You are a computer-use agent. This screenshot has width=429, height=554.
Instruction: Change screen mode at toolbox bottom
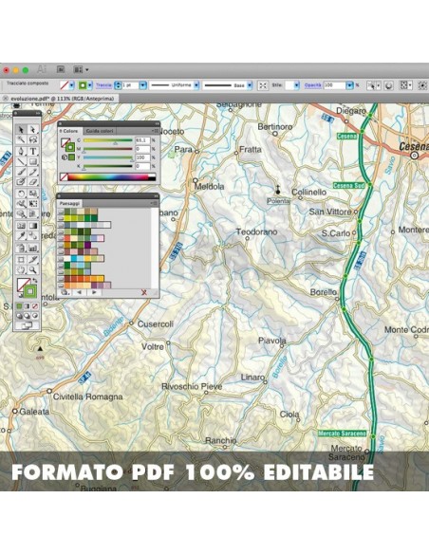coord(27,325)
